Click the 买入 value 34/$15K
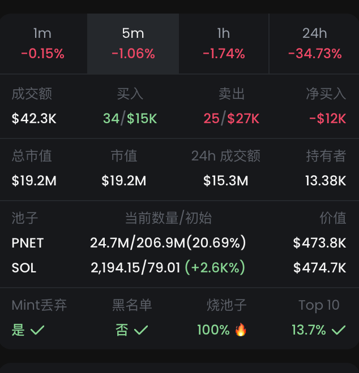This screenshot has width=359, height=373. coord(130,119)
